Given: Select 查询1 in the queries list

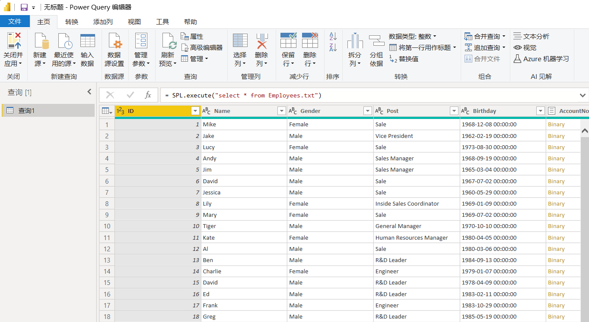Looking at the screenshot, I should click(26, 111).
